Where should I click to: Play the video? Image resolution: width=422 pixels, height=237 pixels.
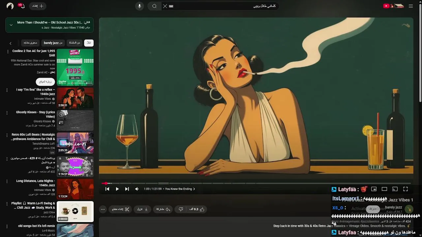[x=117, y=189]
